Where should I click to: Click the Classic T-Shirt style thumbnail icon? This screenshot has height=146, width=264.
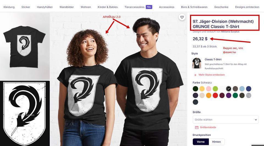[197, 63]
